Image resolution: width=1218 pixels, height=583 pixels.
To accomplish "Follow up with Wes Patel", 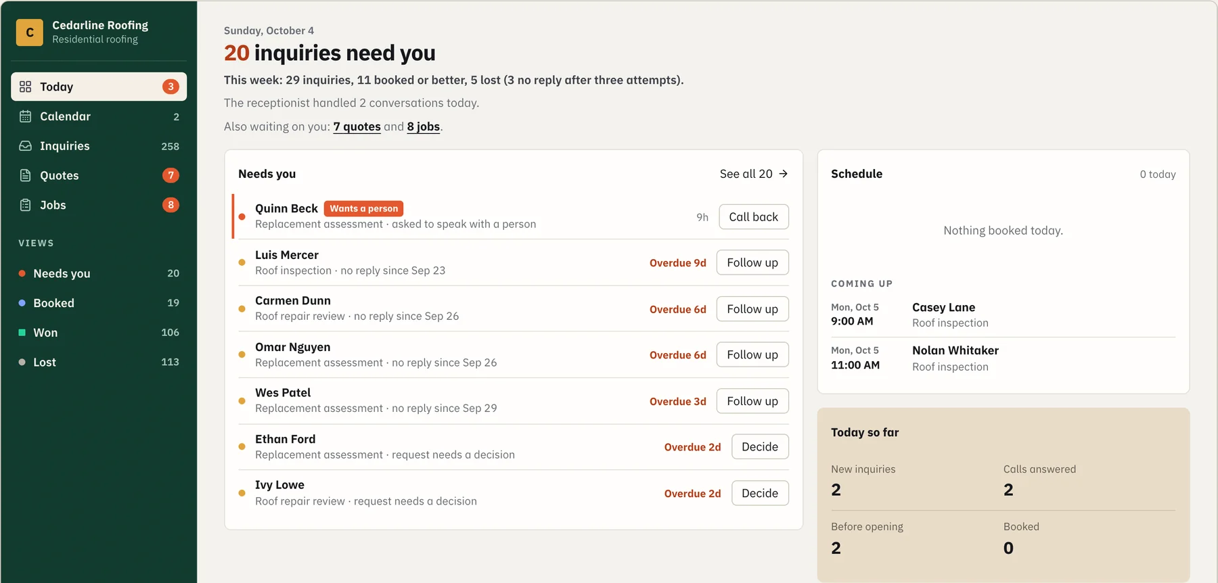I will point(752,401).
